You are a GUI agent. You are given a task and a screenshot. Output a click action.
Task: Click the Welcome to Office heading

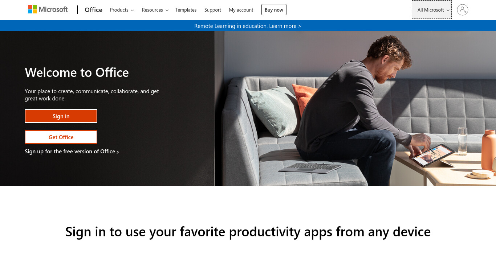[77, 72]
